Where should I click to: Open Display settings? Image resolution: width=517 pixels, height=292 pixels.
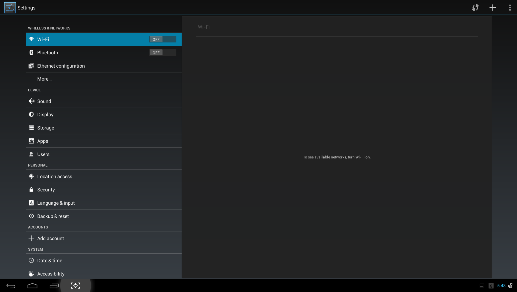[104, 114]
